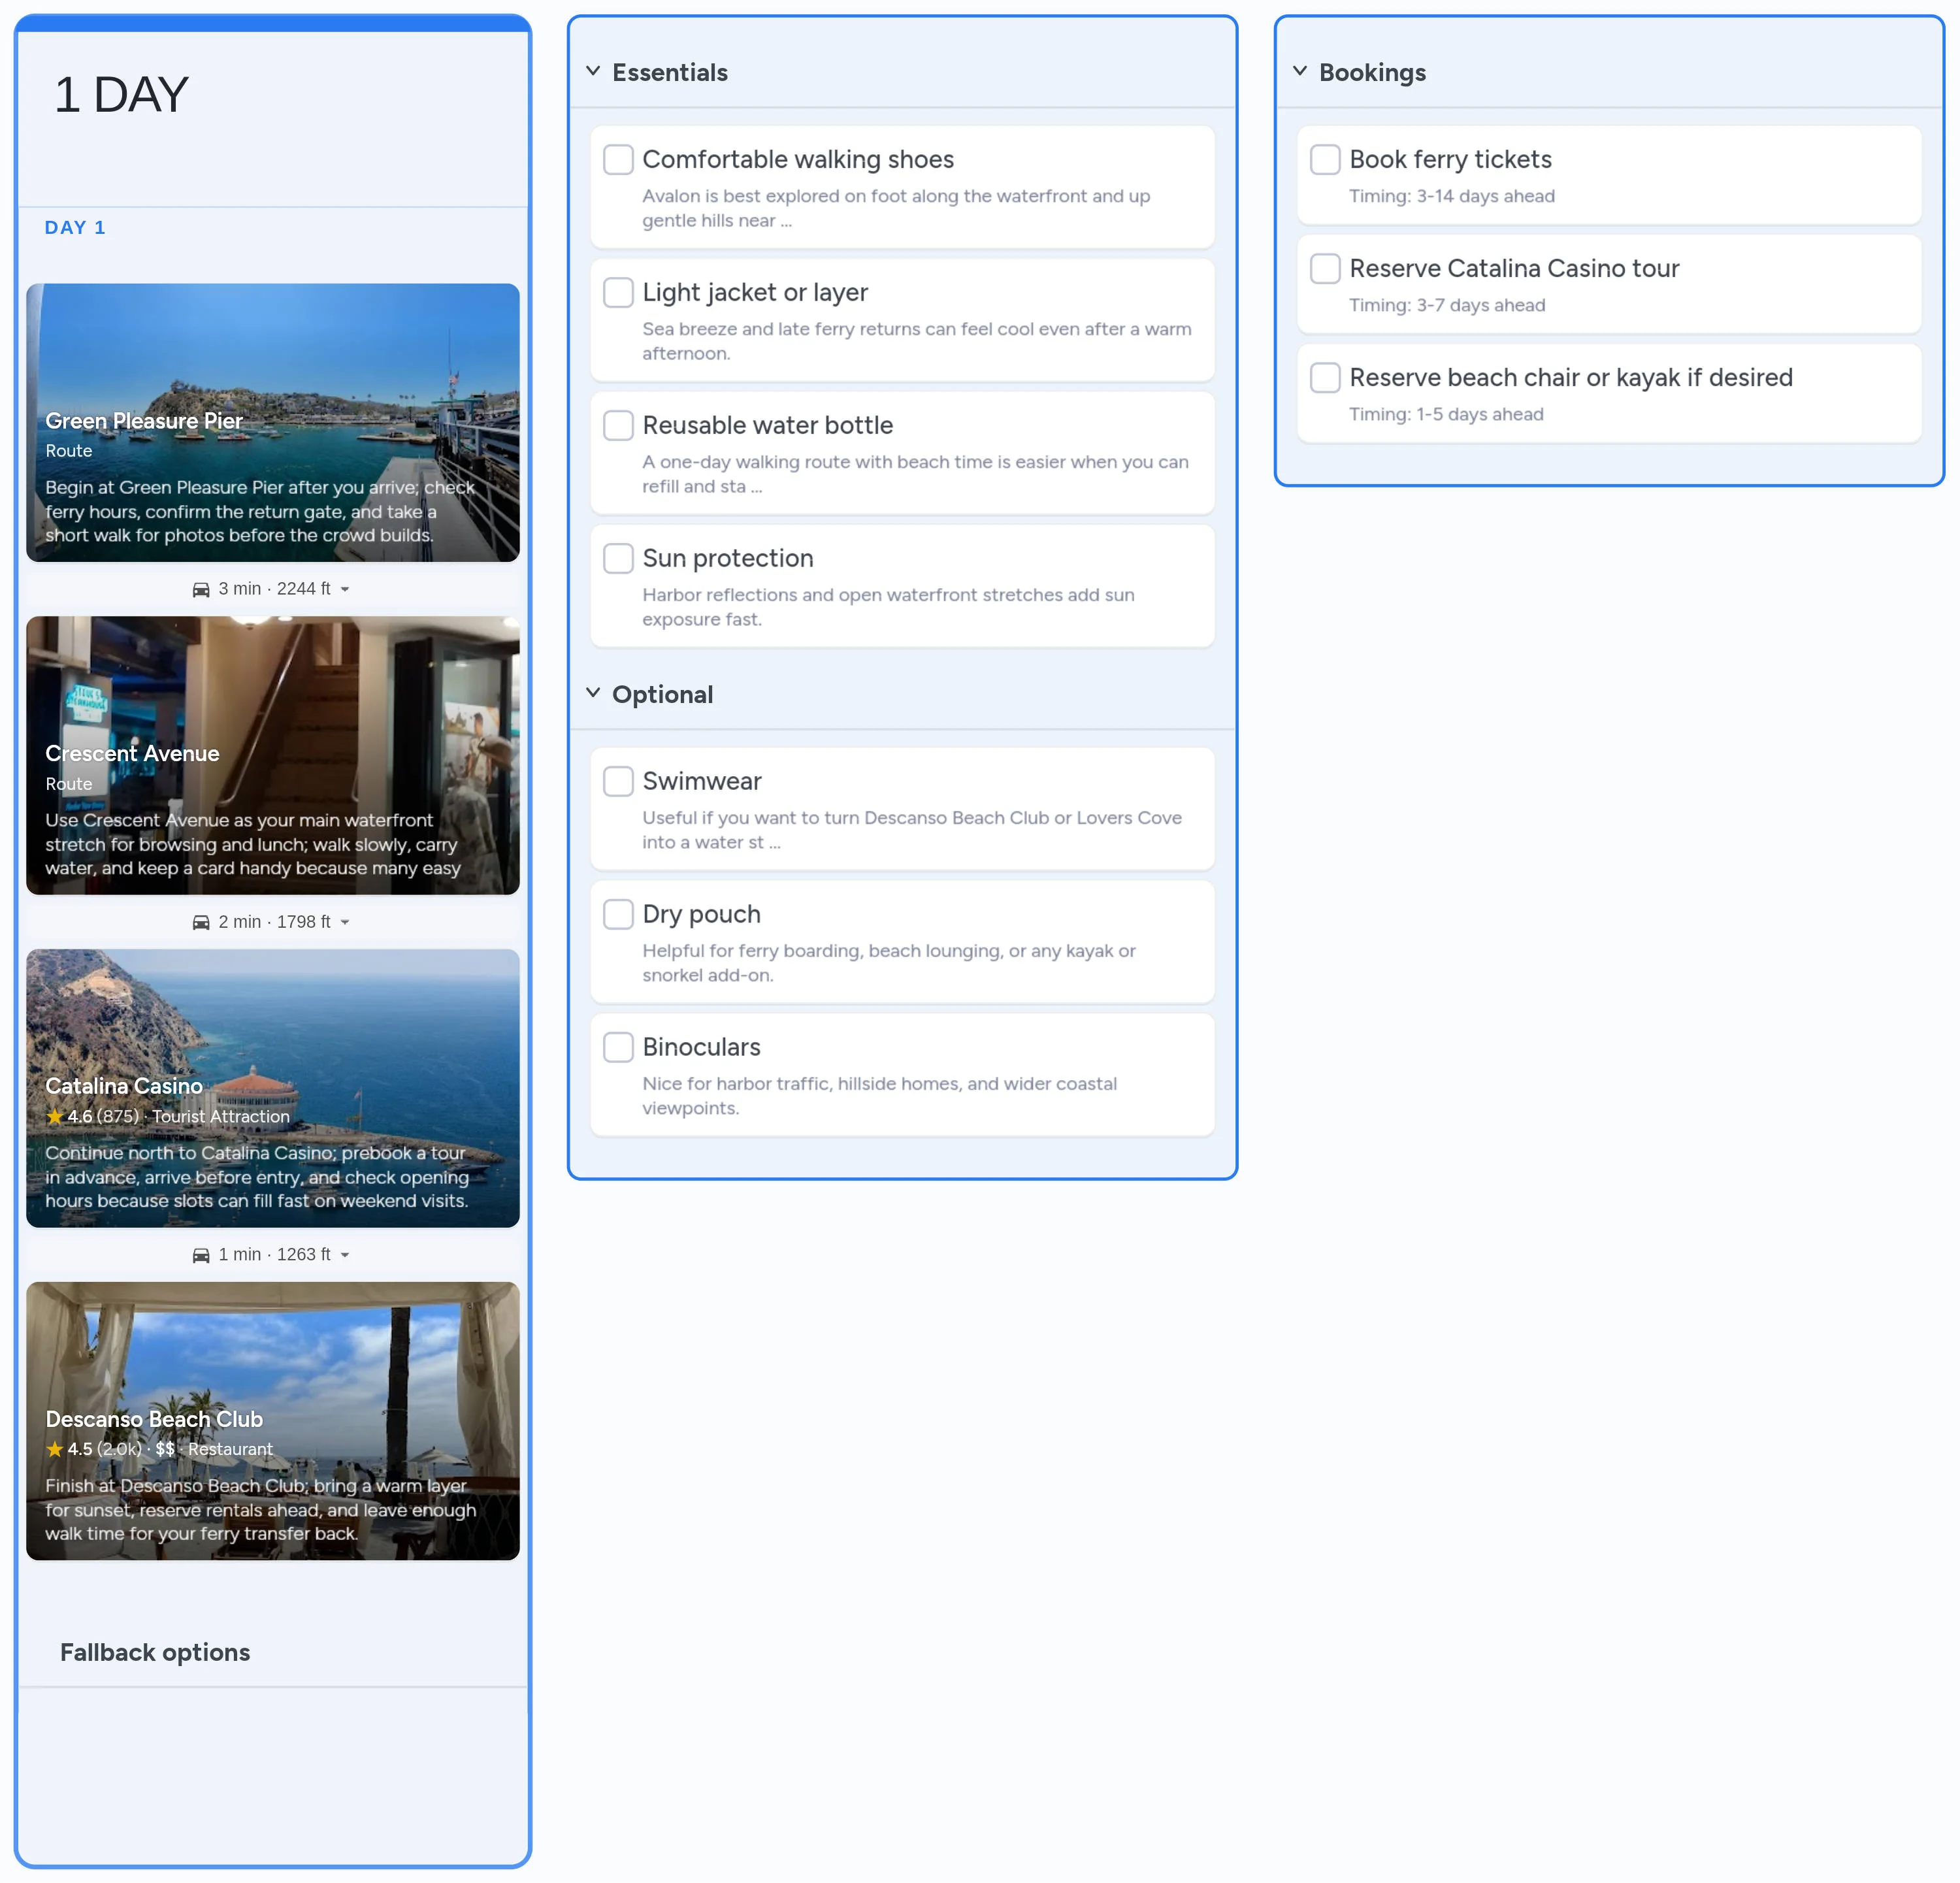The width and height of the screenshot is (1960, 1883).
Task: Check the Light jacket or layer item
Action: 618,292
